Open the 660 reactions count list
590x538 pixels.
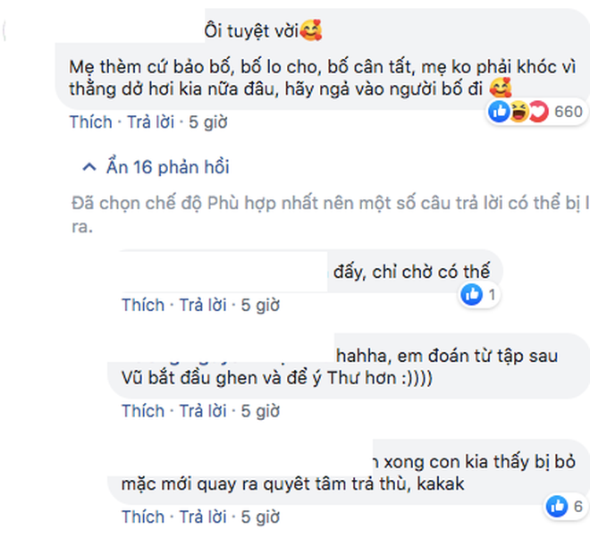click(x=569, y=112)
